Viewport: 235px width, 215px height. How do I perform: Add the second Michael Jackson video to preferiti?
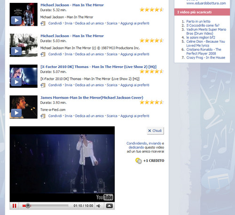pyautogui.click(x=135, y=54)
